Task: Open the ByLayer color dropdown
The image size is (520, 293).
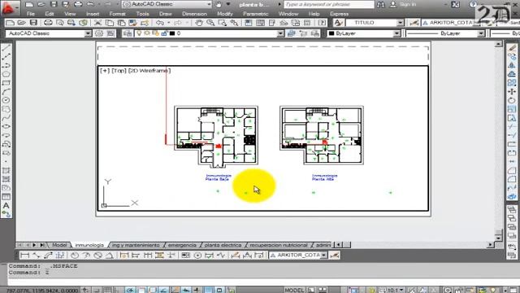Action: coord(396,33)
